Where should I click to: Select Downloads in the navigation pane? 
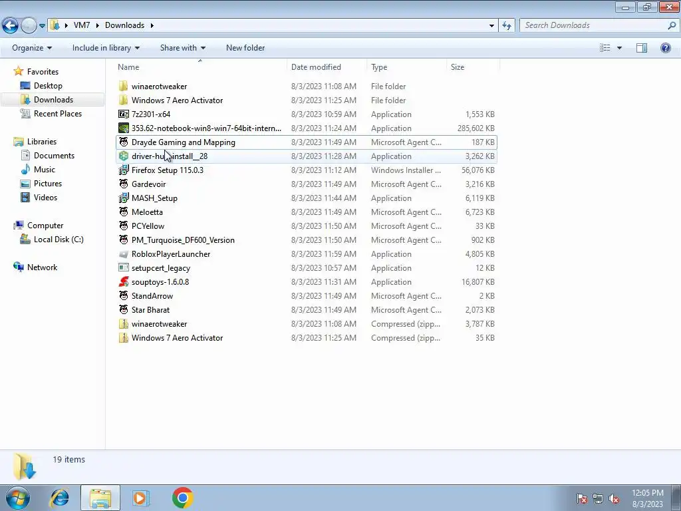pos(53,100)
